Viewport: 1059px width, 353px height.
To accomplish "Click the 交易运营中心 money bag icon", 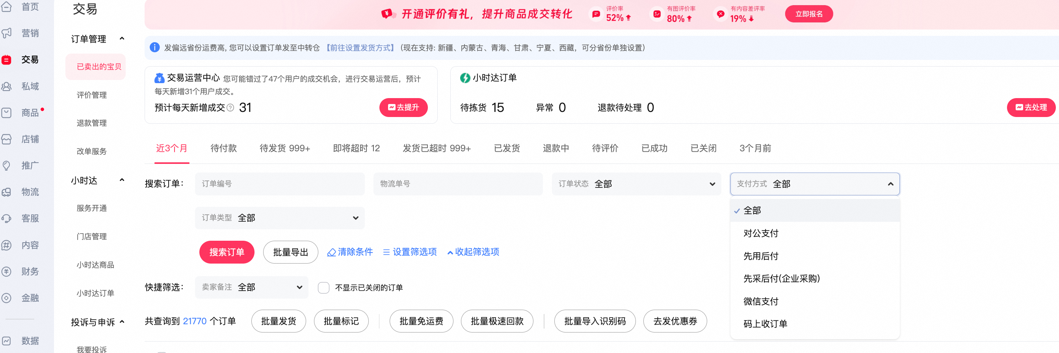I will pyautogui.click(x=160, y=78).
